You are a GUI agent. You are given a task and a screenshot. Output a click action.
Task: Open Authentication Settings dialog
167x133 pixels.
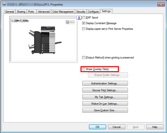tap(105, 83)
